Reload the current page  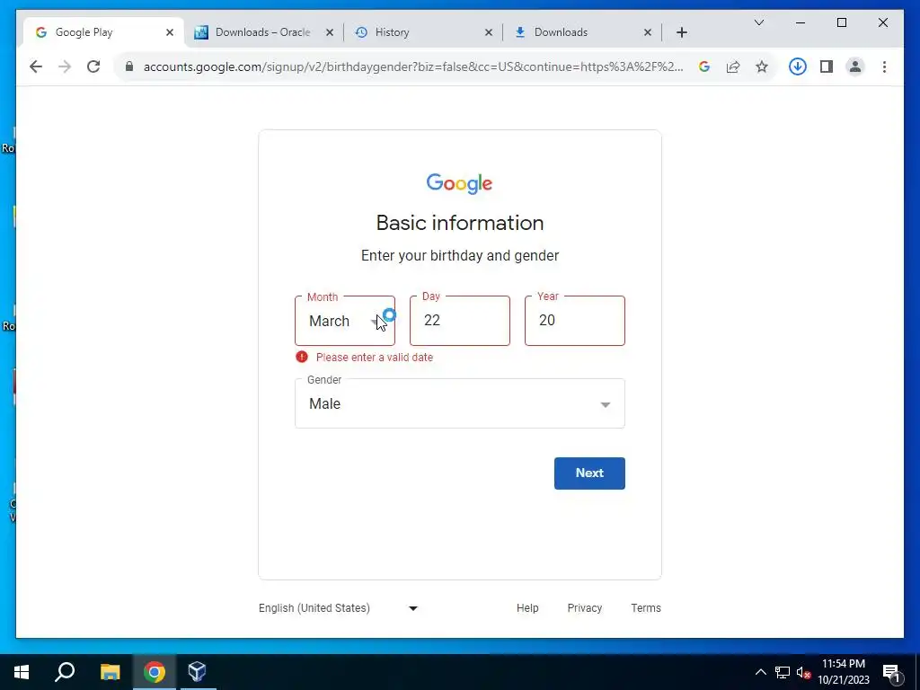93,66
